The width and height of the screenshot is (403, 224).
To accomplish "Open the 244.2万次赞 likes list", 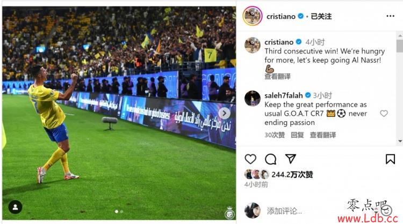I will [x=292, y=175].
